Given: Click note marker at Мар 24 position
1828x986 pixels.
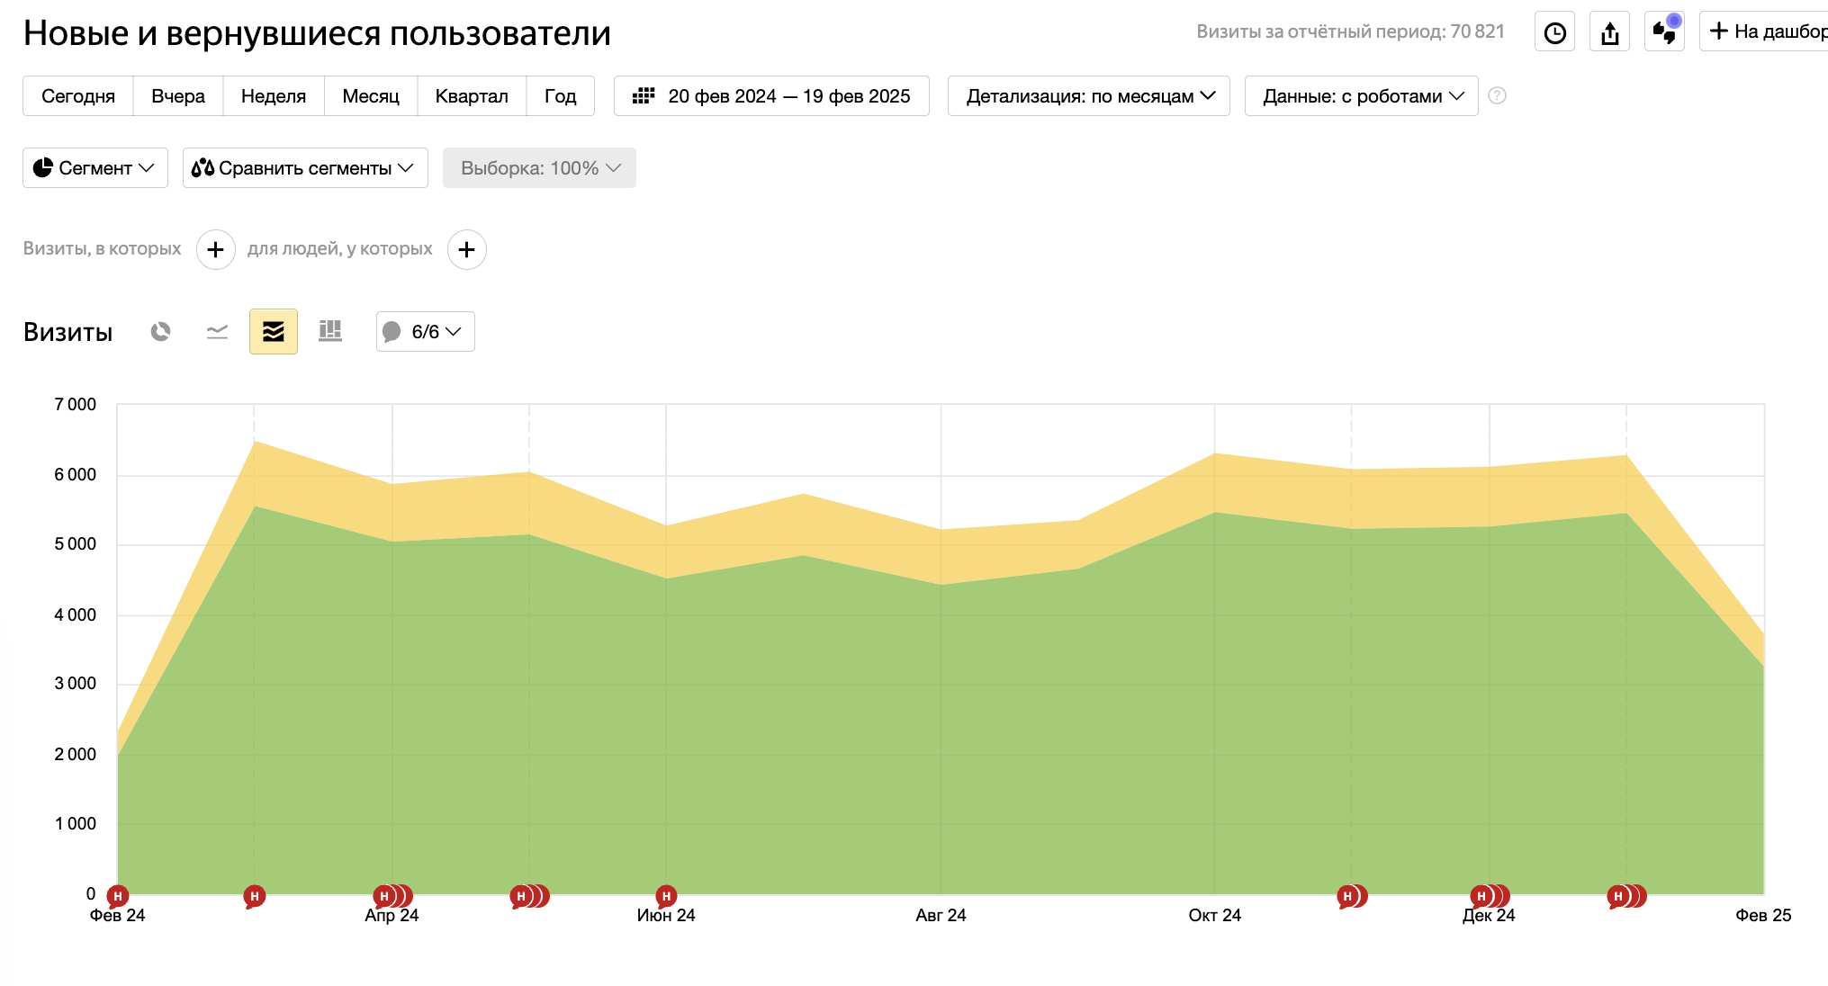Looking at the screenshot, I should point(255,897).
